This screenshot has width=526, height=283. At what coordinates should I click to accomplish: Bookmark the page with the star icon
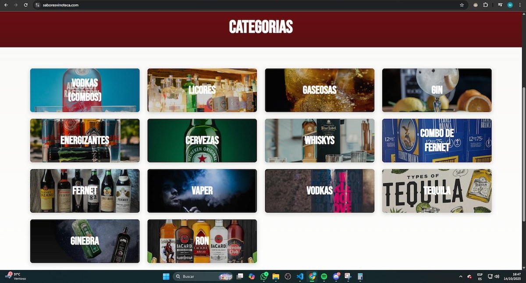[462, 5]
